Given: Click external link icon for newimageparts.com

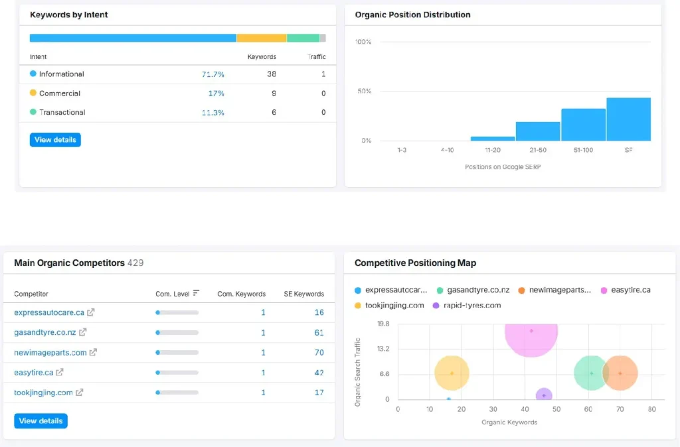Looking at the screenshot, I should (x=94, y=353).
